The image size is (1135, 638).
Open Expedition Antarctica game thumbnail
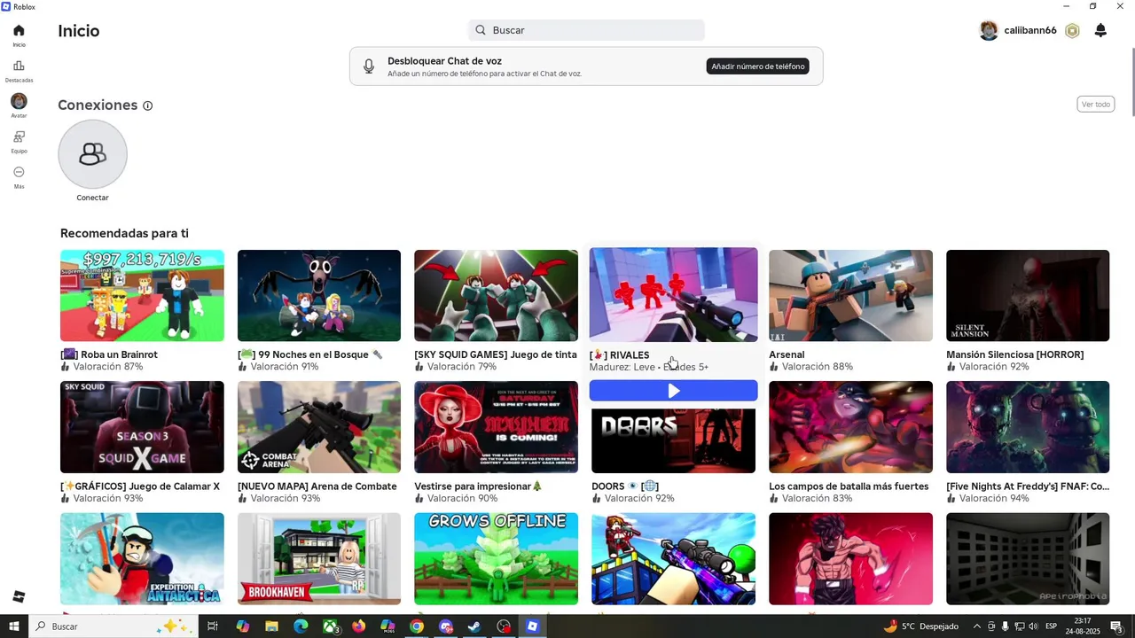pyautogui.click(x=142, y=559)
